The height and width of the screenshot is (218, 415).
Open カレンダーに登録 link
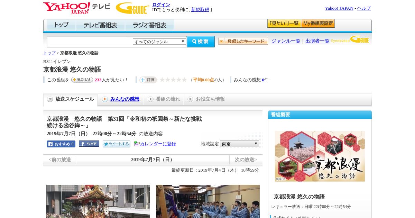coord(158,144)
